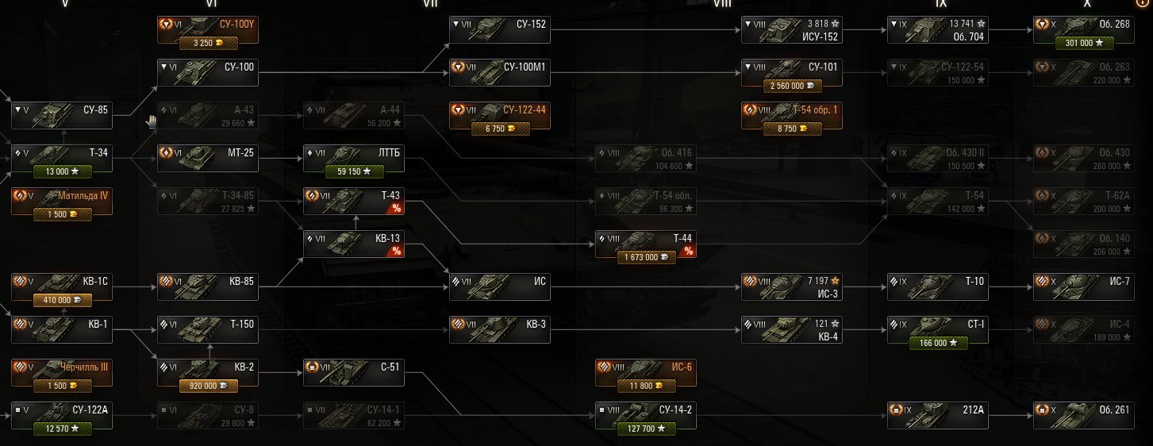The width and height of the screenshot is (1153, 446).
Task: Click the 920 000 credits button under КВ-2
Action: point(208,386)
